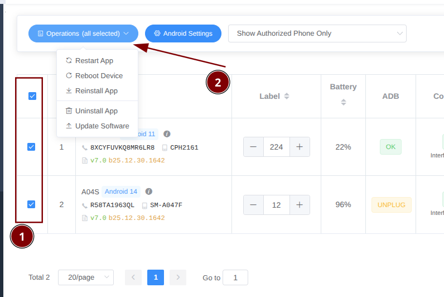Decrease the label value 12

pos(254,205)
